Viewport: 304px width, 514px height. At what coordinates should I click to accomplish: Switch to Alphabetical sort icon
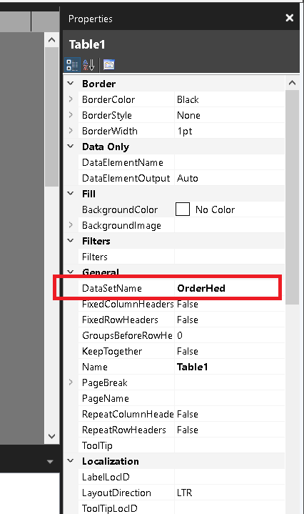[88, 65]
